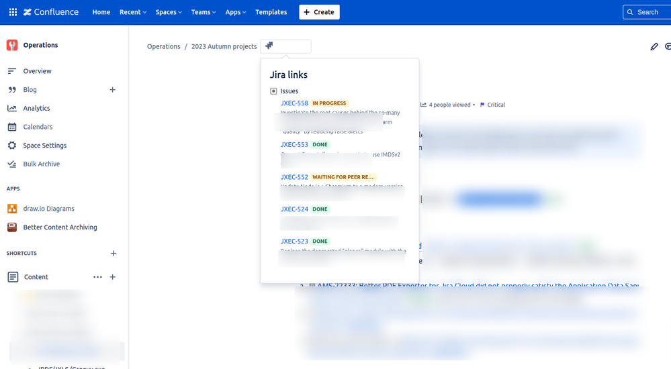Open issue JXEC-553
Screen dimensions: 671x369
(294, 144)
